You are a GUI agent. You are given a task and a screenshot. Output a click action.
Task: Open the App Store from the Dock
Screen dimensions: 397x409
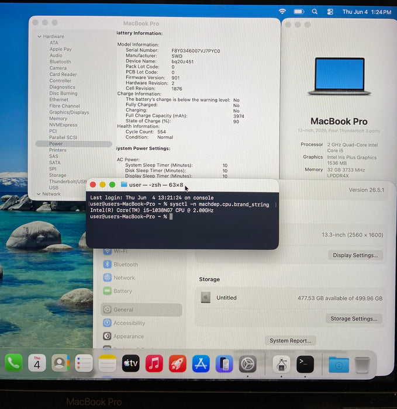[x=201, y=363]
